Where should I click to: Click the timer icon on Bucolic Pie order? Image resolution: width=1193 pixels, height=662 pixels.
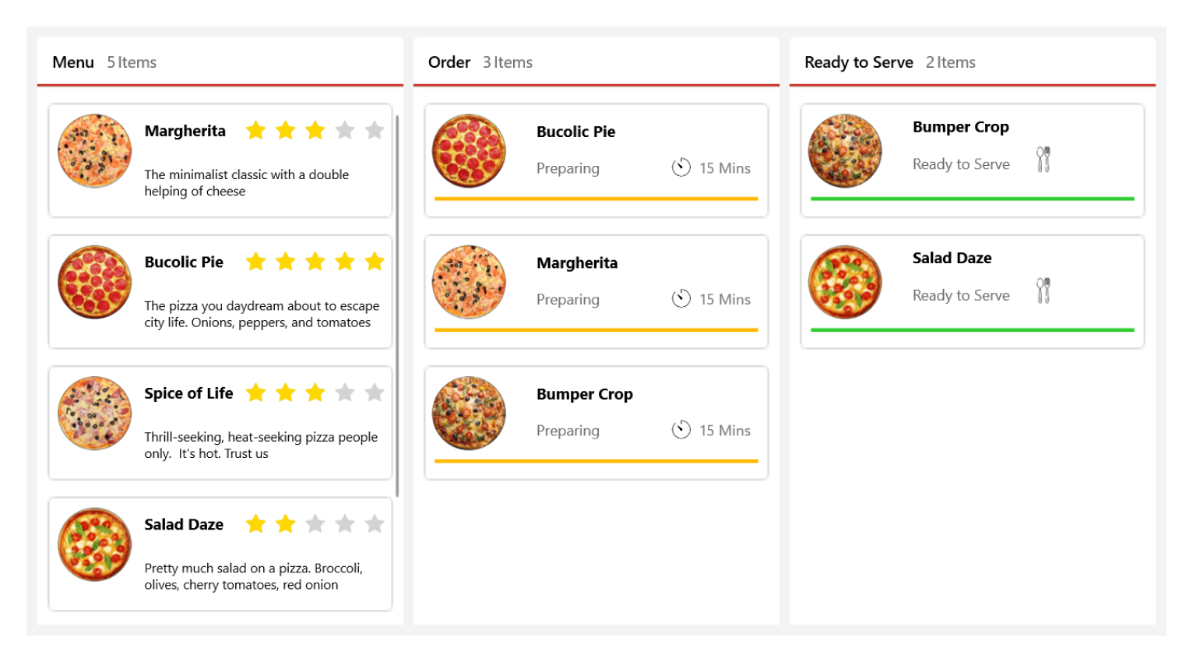681,167
